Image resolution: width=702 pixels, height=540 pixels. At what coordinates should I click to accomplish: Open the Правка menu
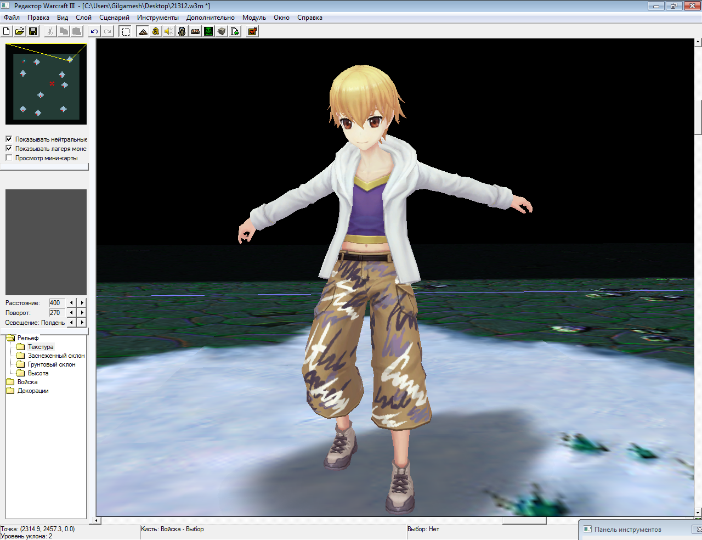coord(38,18)
